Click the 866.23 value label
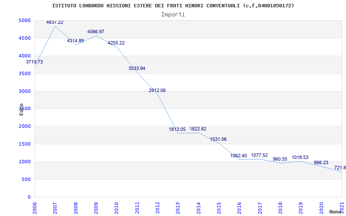Viewport: 346px width, 216px height. click(321, 163)
